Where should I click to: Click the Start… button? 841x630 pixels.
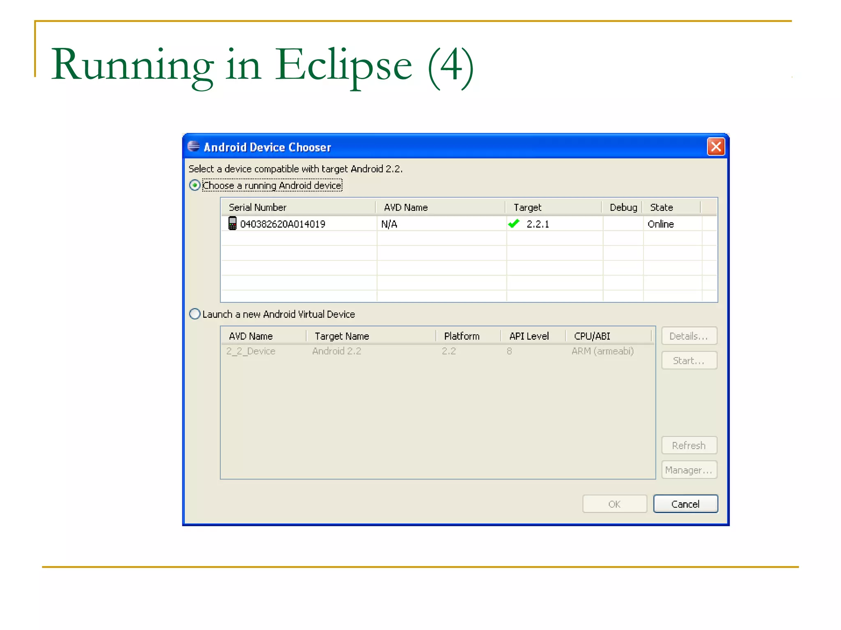pos(689,360)
